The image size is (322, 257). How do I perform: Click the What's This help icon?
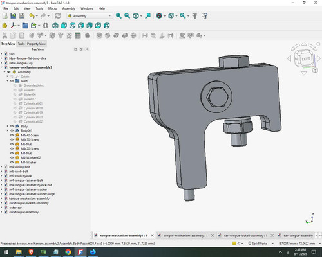pos(204,16)
